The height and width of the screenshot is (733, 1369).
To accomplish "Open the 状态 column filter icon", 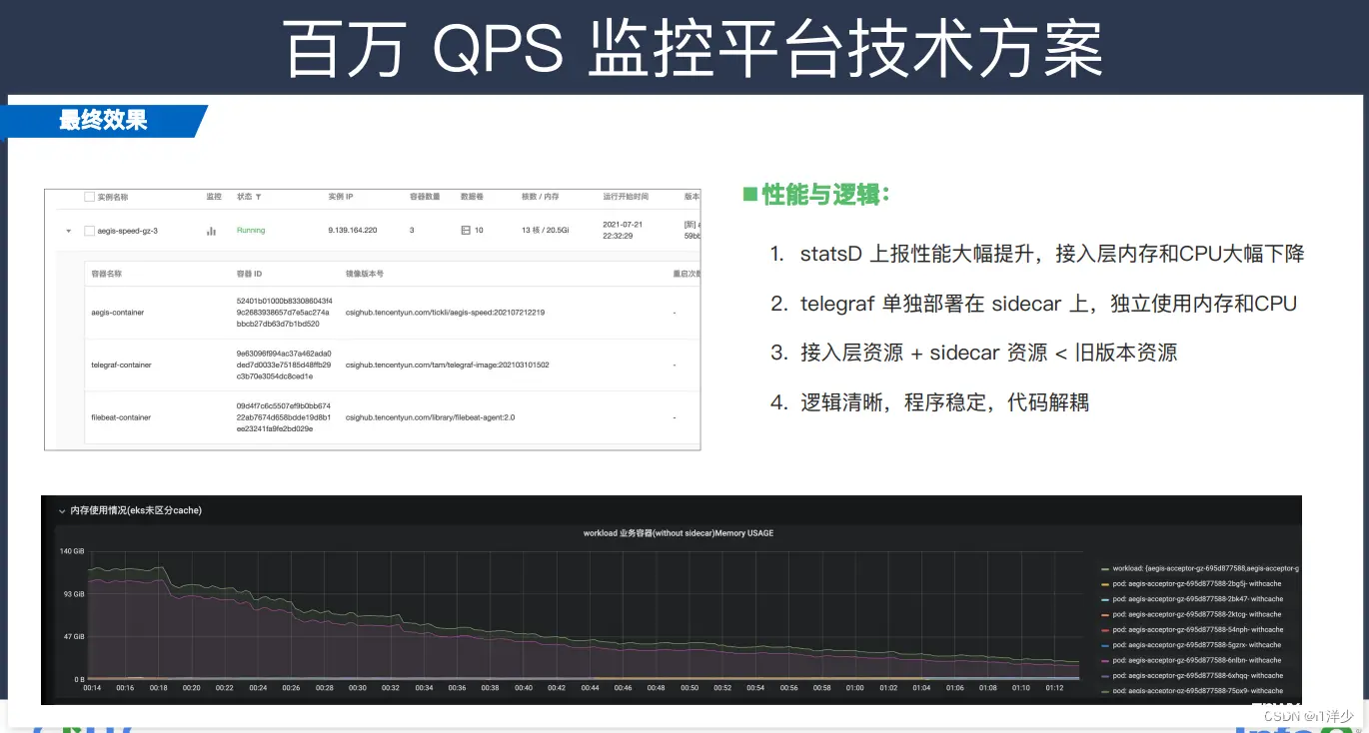I will point(259,197).
